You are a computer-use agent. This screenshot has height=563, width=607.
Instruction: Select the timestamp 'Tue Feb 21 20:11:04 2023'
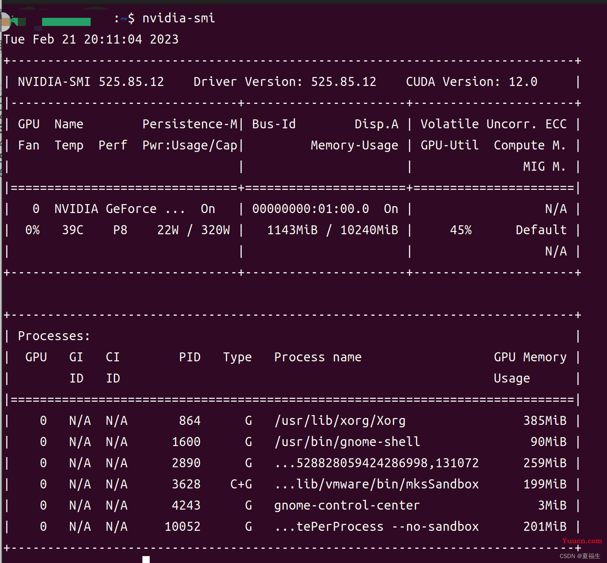click(91, 39)
